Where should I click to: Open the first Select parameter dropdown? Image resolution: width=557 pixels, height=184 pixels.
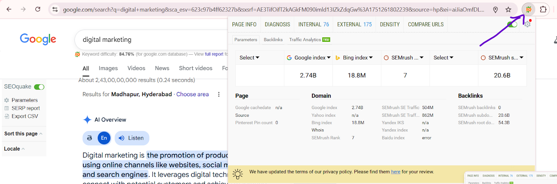[x=249, y=58]
